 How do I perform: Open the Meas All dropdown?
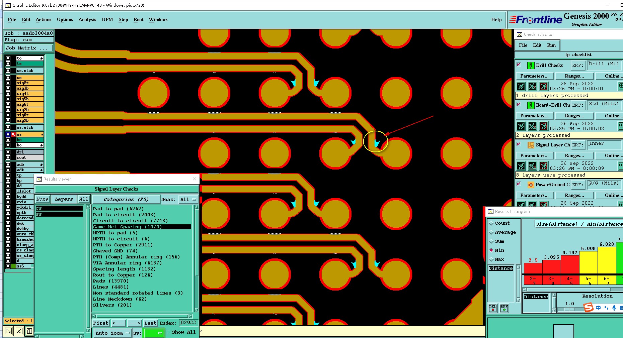click(x=188, y=200)
